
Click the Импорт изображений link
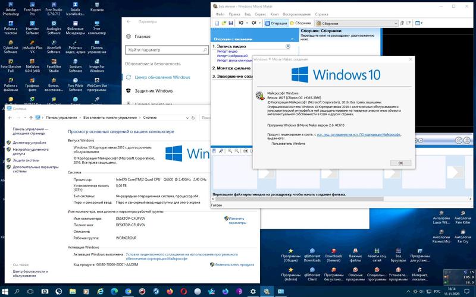pos(232,56)
